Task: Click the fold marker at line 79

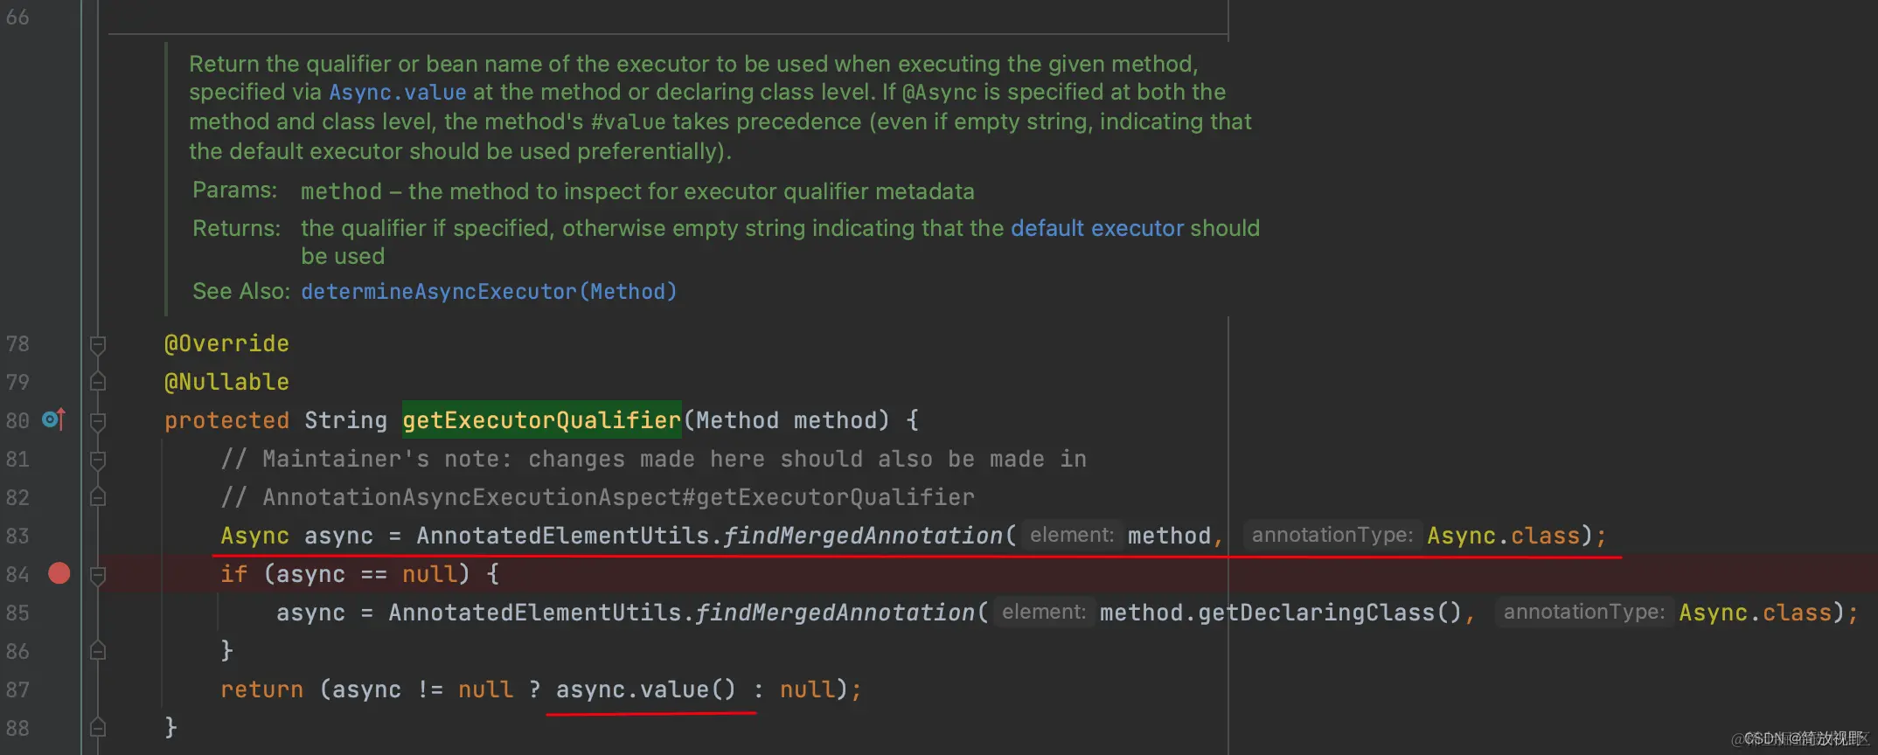Action: coord(98,382)
